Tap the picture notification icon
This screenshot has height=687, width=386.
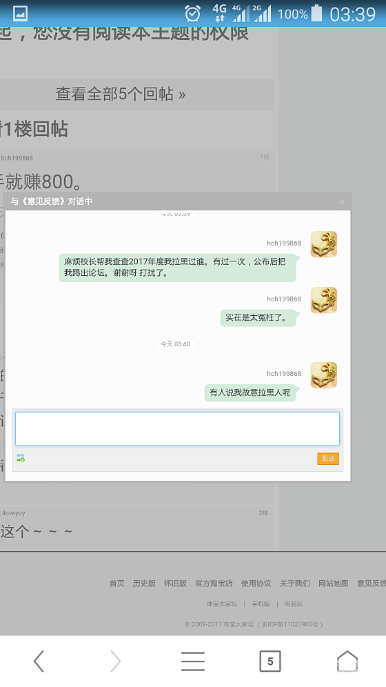pos(20,14)
